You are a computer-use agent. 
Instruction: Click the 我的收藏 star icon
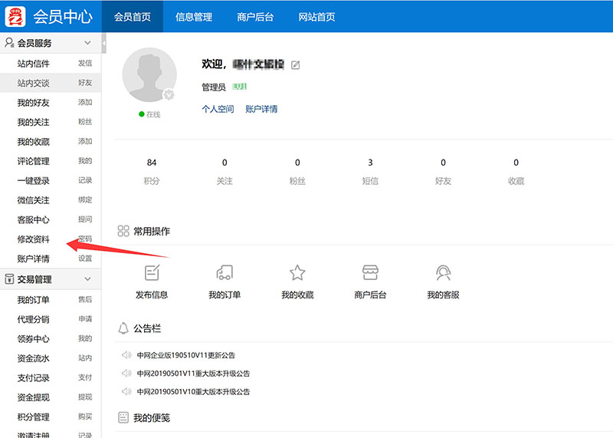(297, 273)
